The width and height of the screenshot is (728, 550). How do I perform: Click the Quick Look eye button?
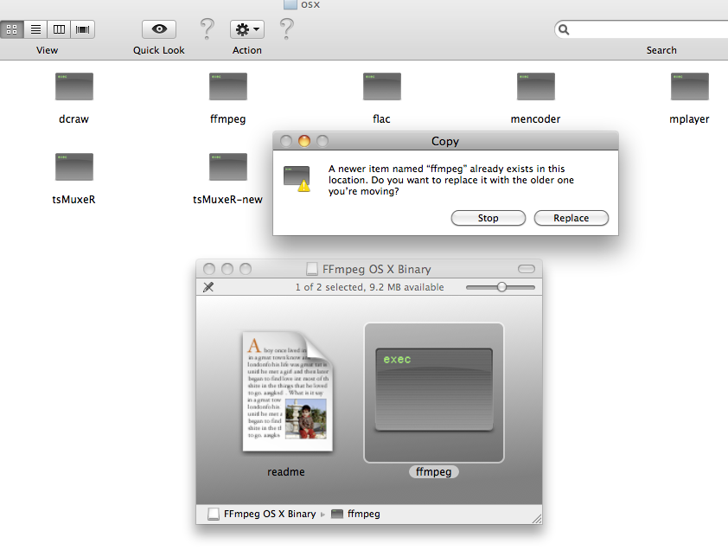pyautogui.click(x=159, y=29)
